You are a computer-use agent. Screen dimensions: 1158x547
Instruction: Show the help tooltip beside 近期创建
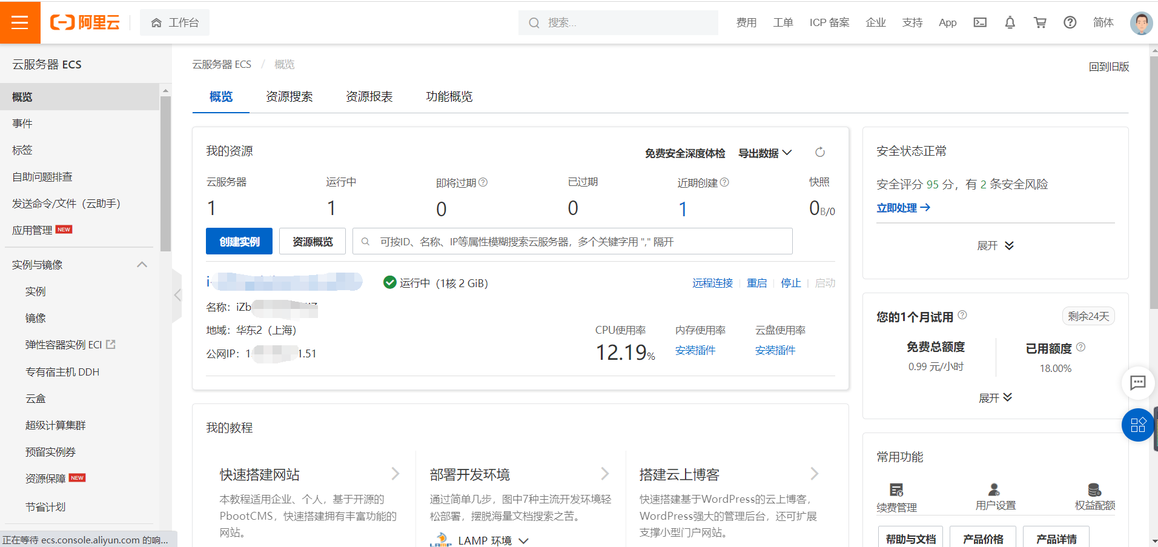[724, 182]
